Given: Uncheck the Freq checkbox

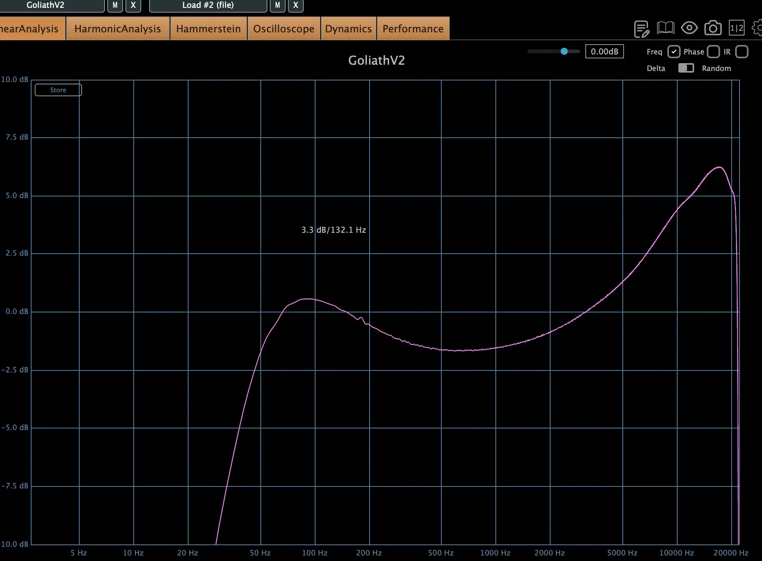Looking at the screenshot, I should coord(674,52).
